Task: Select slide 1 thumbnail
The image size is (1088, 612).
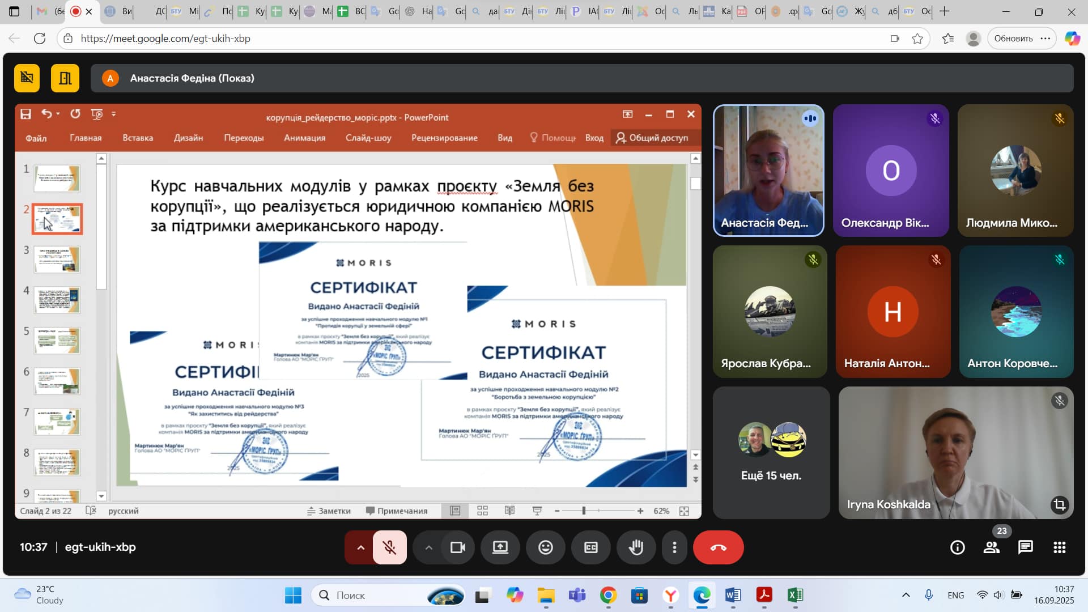Action: pyautogui.click(x=57, y=178)
